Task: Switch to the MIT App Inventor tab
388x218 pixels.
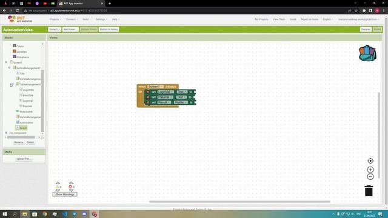Action: (81, 4)
